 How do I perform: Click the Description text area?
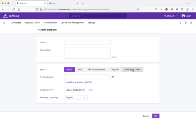87,53
